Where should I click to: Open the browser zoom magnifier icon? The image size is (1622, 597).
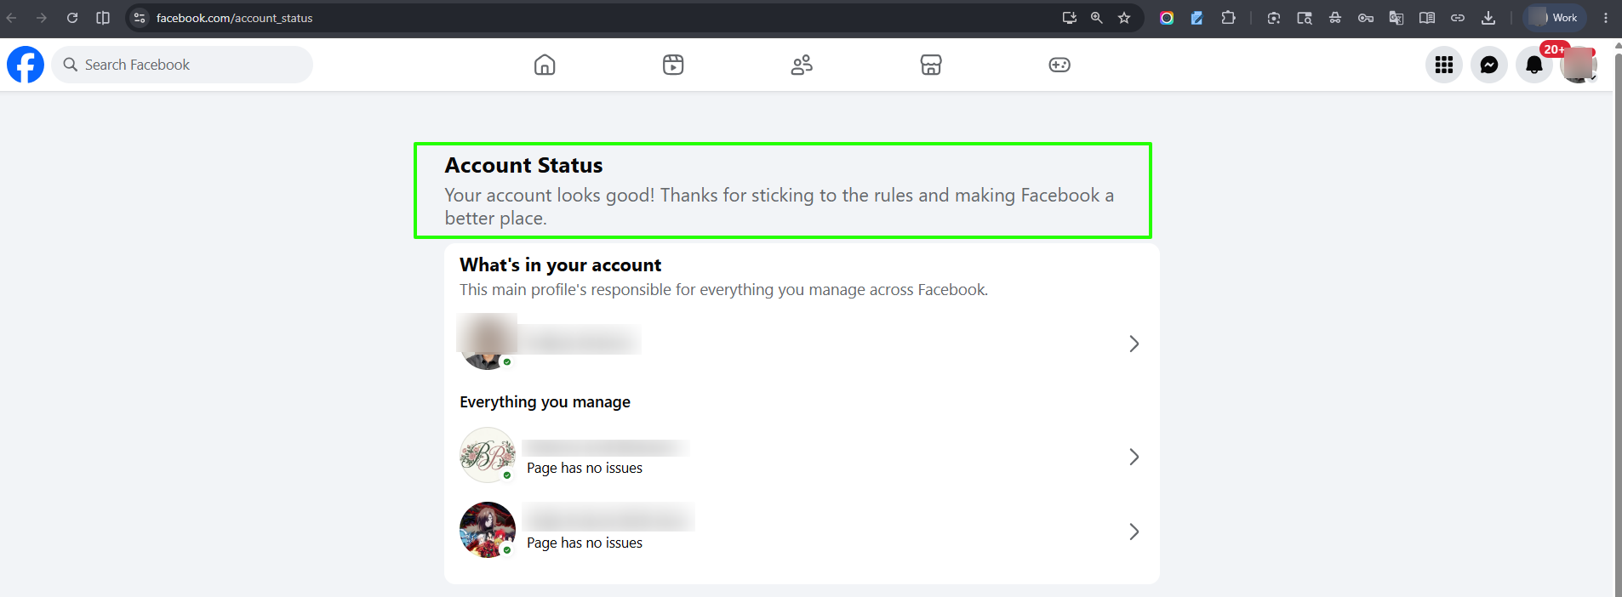1097,18
